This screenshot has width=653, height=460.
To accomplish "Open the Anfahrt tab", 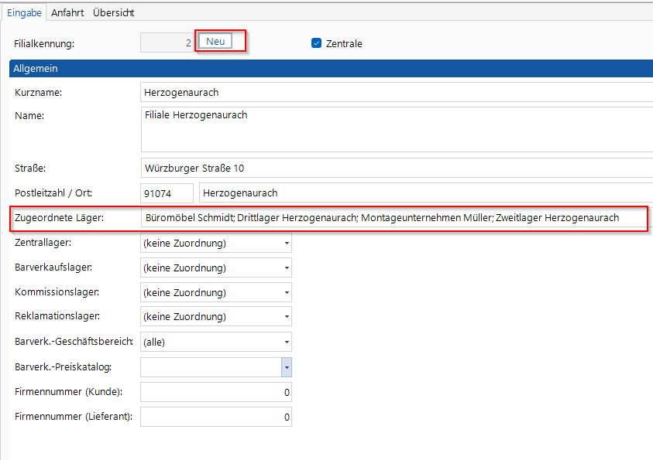I will tap(67, 13).
